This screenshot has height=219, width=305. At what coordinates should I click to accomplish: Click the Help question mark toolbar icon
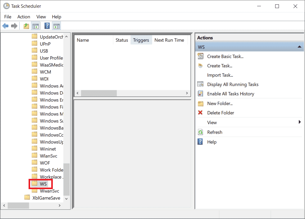(x=47, y=26)
